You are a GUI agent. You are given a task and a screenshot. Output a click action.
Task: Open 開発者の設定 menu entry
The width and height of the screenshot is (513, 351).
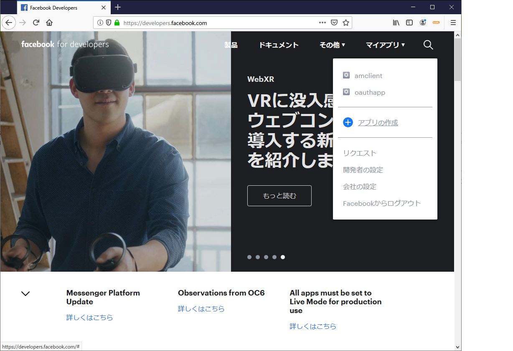[x=363, y=170]
